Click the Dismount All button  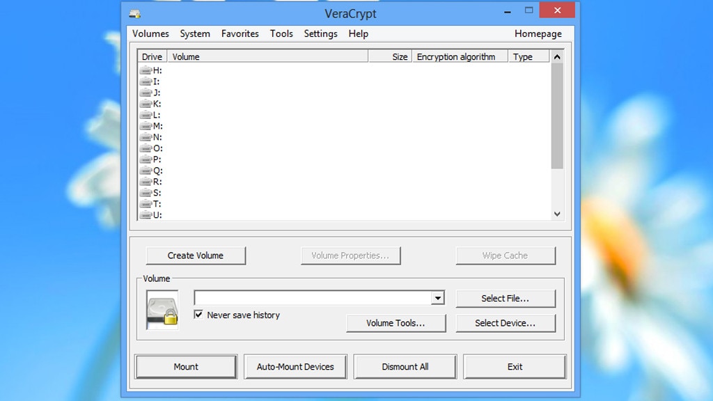coord(405,366)
